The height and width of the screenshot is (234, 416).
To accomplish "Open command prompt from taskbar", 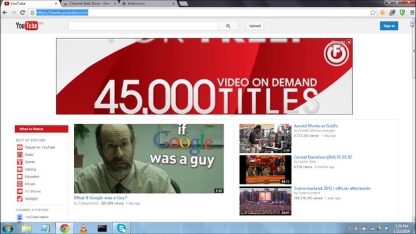I will [x=102, y=228].
